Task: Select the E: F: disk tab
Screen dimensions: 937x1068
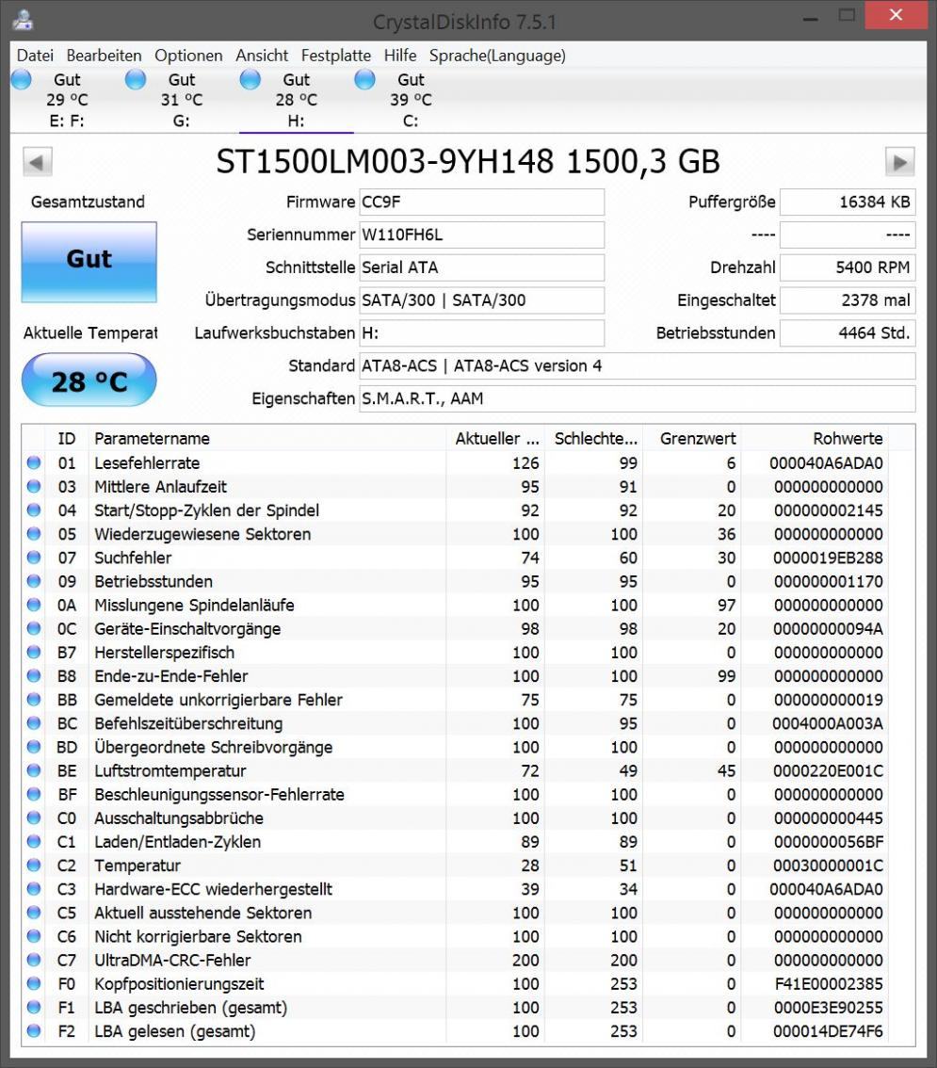Action: pyautogui.click(x=67, y=100)
